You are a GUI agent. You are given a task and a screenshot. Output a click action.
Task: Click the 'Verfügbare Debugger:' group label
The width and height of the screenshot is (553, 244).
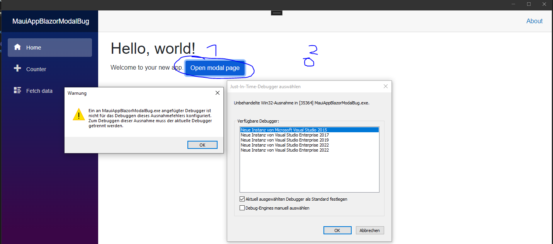click(258, 121)
